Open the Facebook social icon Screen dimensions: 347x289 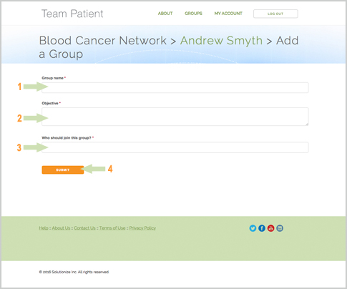[x=262, y=228]
